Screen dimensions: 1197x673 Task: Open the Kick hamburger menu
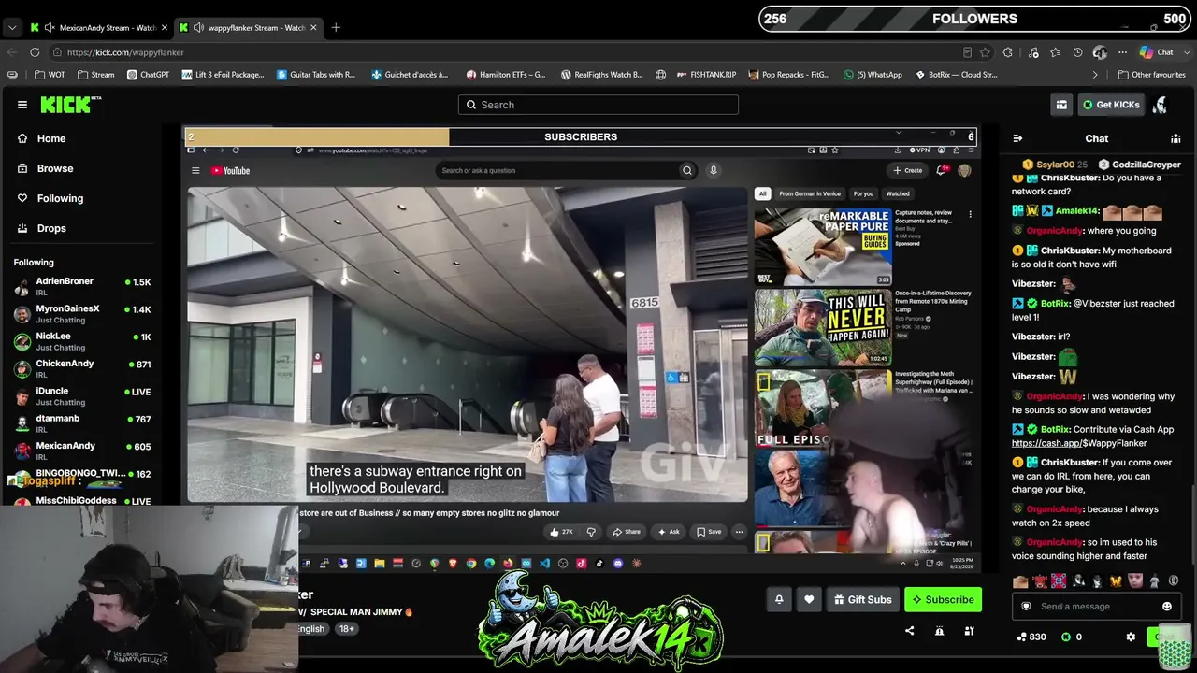pyautogui.click(x=22, y=105)
